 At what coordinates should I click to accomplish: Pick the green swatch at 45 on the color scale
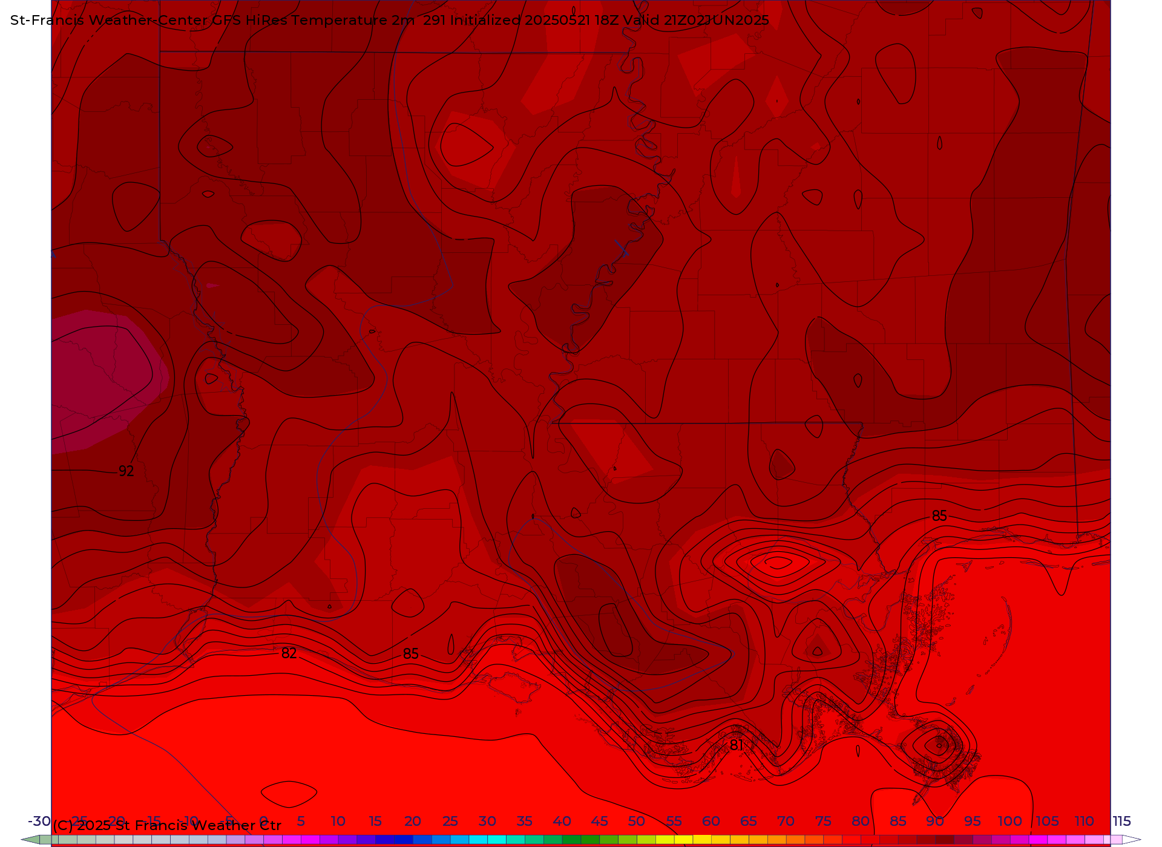pyautogui.click(x=590, y=840)
